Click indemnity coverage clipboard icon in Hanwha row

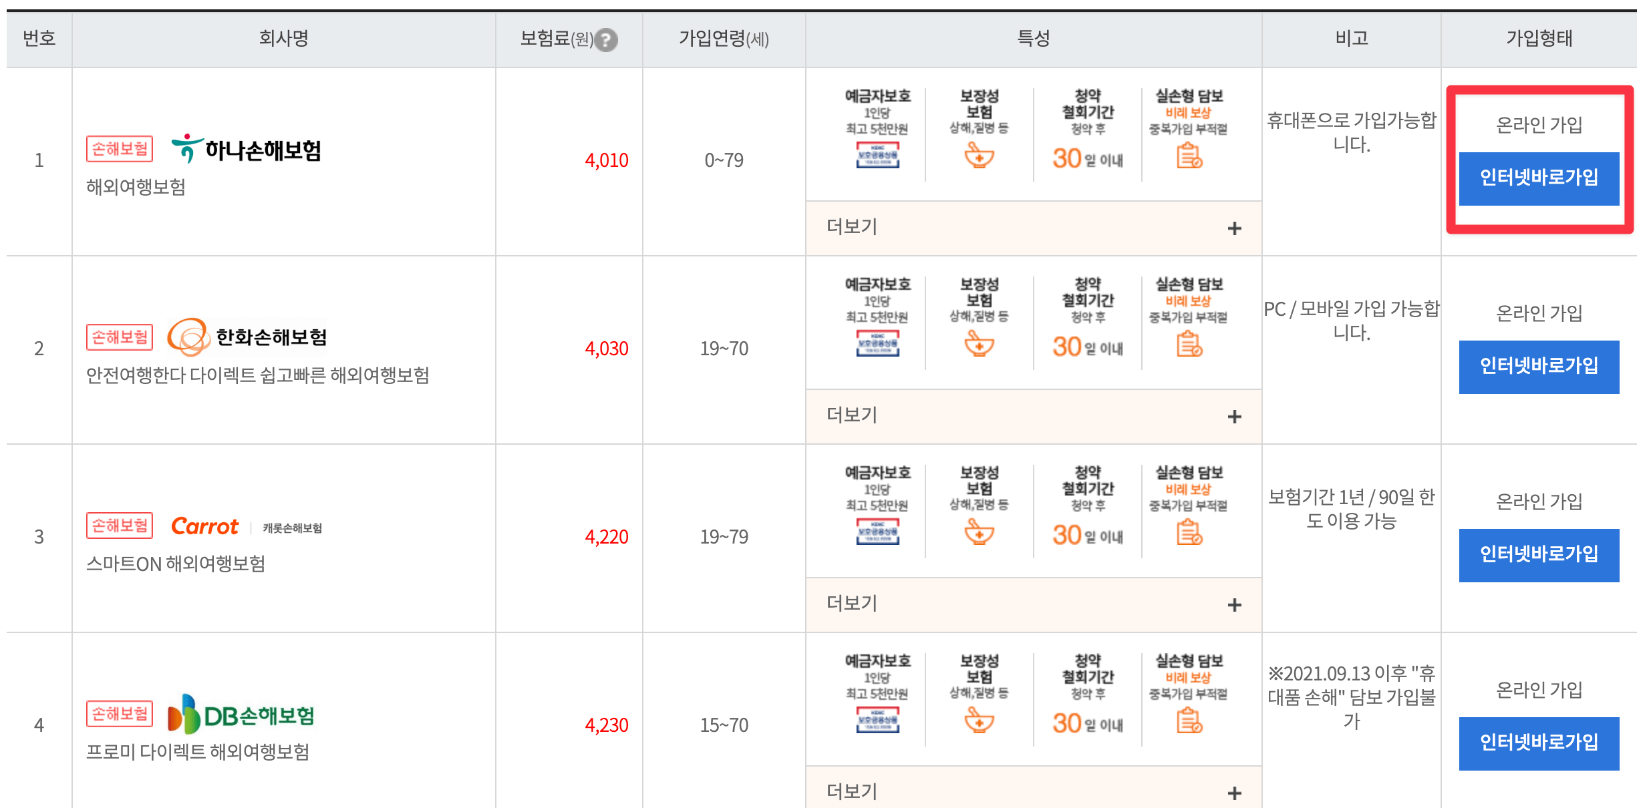pyautogui.click(x=1189, y=344)
